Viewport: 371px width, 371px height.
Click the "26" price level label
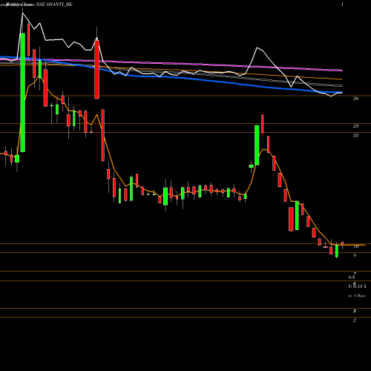click(355, 99)
